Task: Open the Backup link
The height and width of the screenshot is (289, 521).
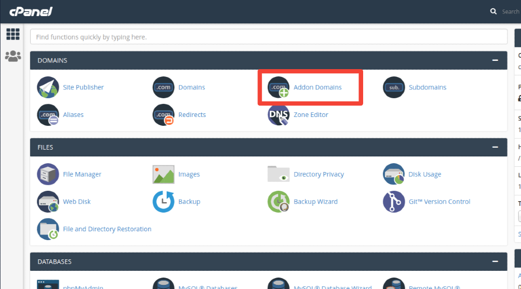Action: tap(189, 202)
